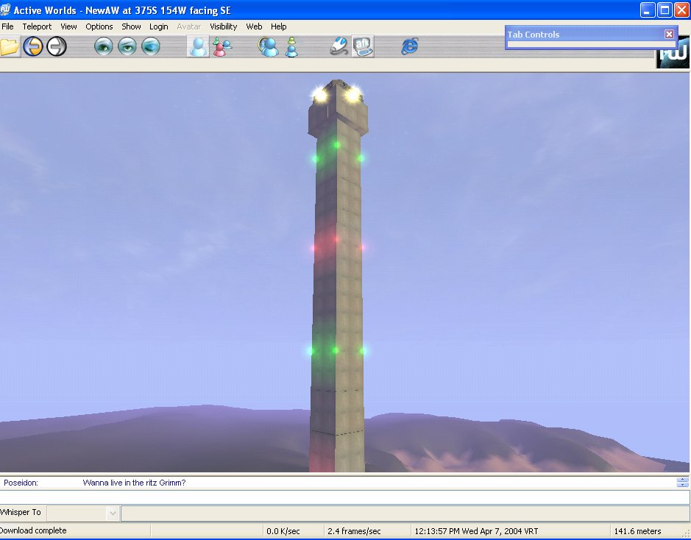Toggle the AFK keyboard icon

coord(363,47)
